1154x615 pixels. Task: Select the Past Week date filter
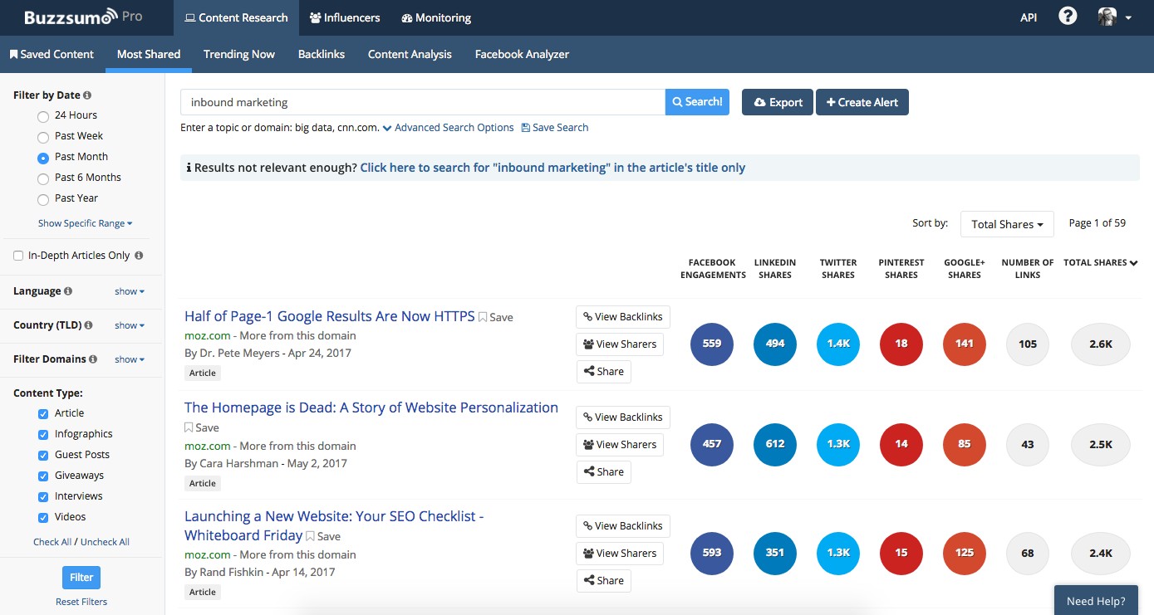click(x=43, y=137)
